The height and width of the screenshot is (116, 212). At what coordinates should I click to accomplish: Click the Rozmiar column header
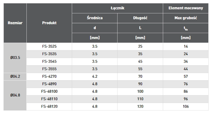pyautogui.click(x=15, y=23)
